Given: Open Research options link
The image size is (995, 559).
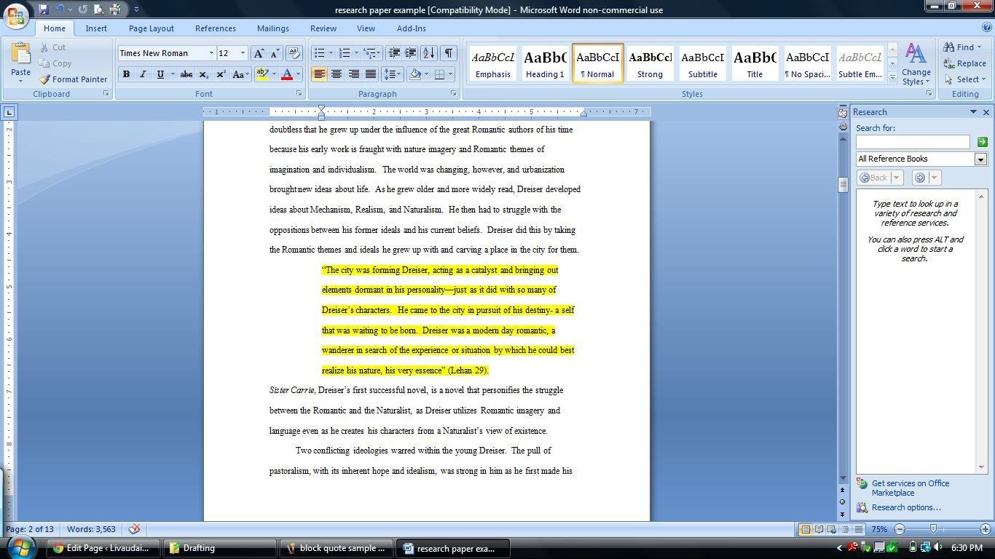Looking at the screenshot, I should [x=906, y=507].
